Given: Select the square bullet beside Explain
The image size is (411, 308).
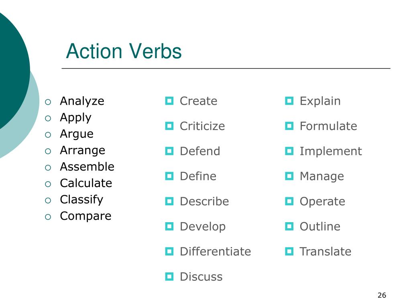Looking at the screenshot, I should [289, 101].
